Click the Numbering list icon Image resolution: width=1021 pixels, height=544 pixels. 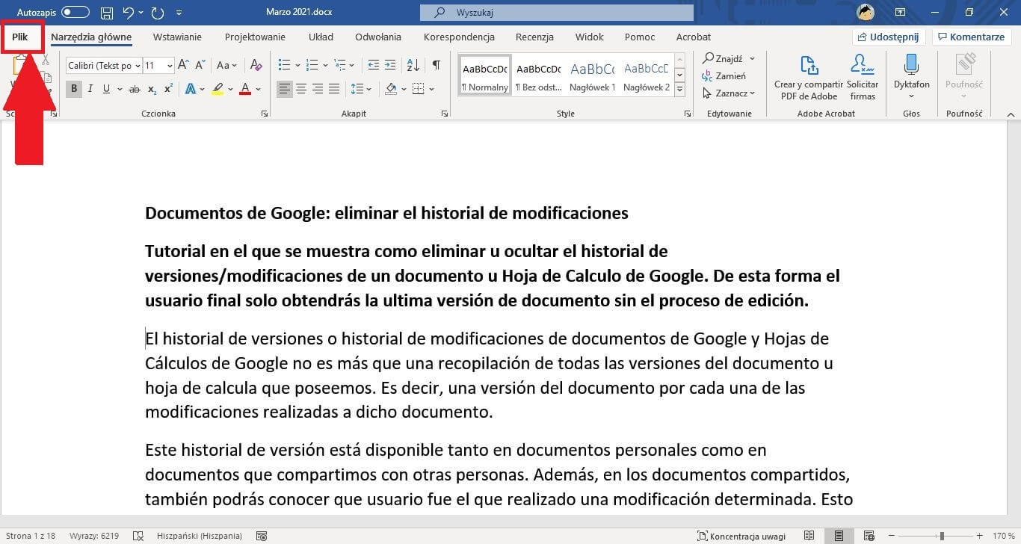point(312,66)
